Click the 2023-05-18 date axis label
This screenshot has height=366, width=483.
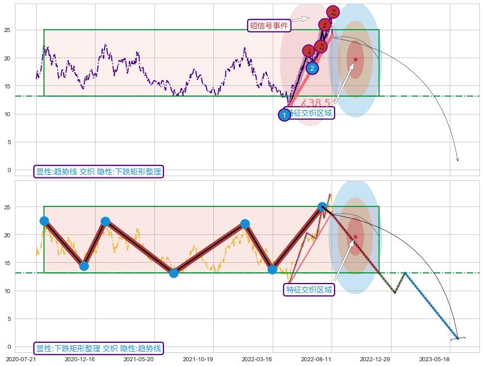434,359
